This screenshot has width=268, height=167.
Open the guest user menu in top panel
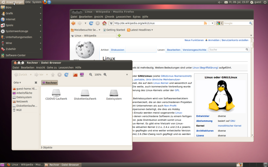coord(256,2)
